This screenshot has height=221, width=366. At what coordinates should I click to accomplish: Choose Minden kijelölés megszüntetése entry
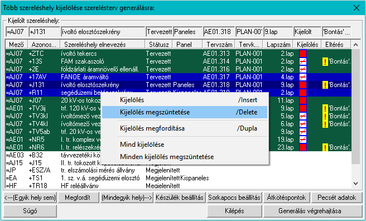(185, 157)
